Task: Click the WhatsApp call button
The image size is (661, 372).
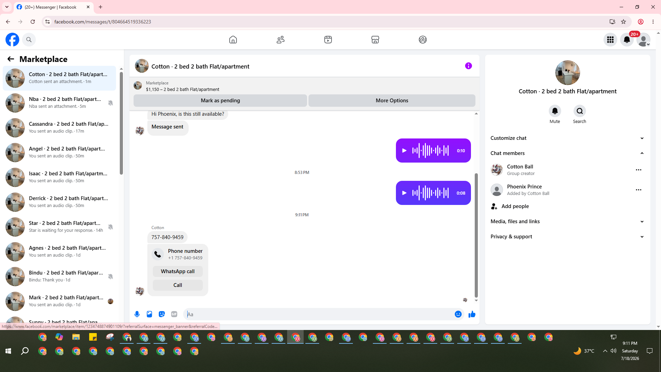Action: pyautogui.click(x=178, y=271)
